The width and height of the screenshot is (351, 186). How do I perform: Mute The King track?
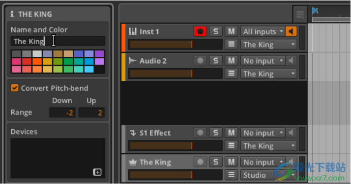[x=231, y=162]
